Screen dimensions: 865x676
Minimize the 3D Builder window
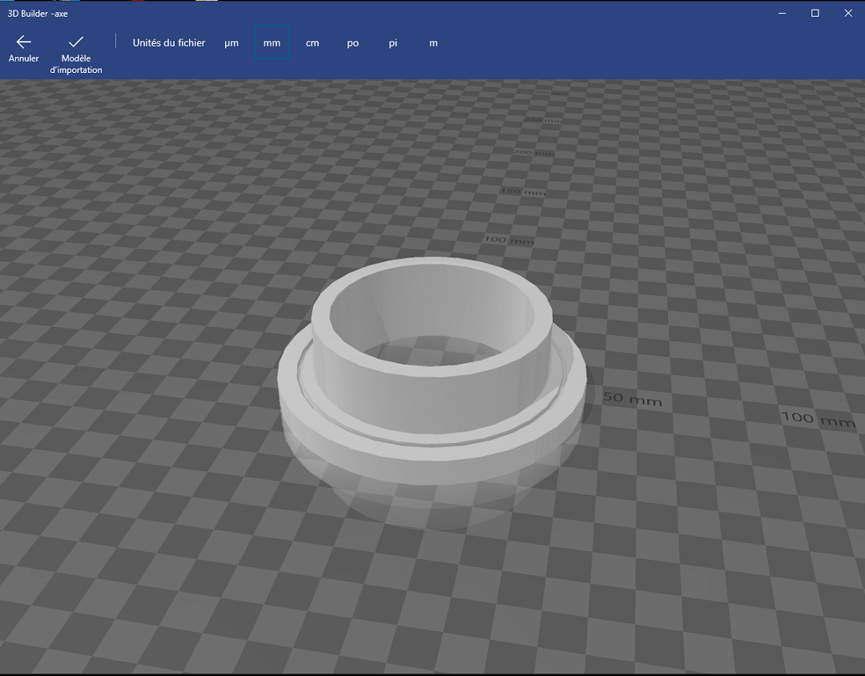point(782,14)
